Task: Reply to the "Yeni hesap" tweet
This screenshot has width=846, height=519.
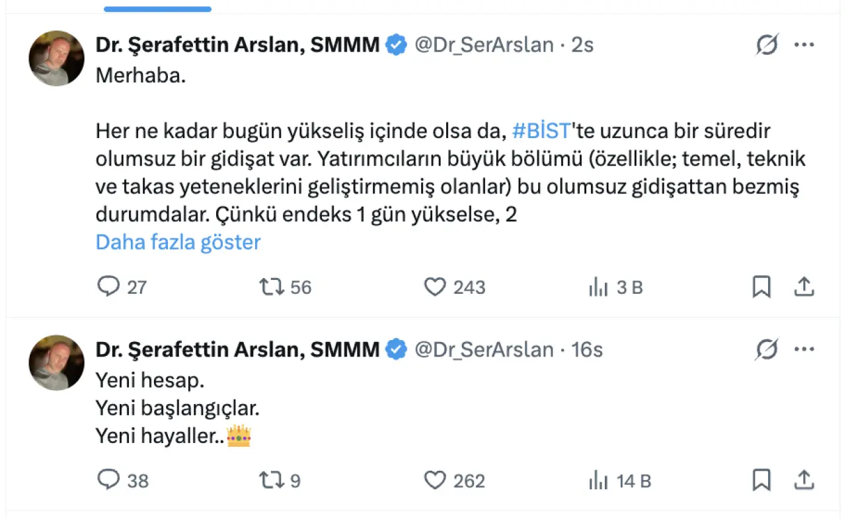Action: (108, 481)
